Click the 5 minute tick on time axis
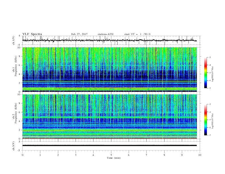The width and height of the screenshot is (225, 174). click(x=111, y=155)
